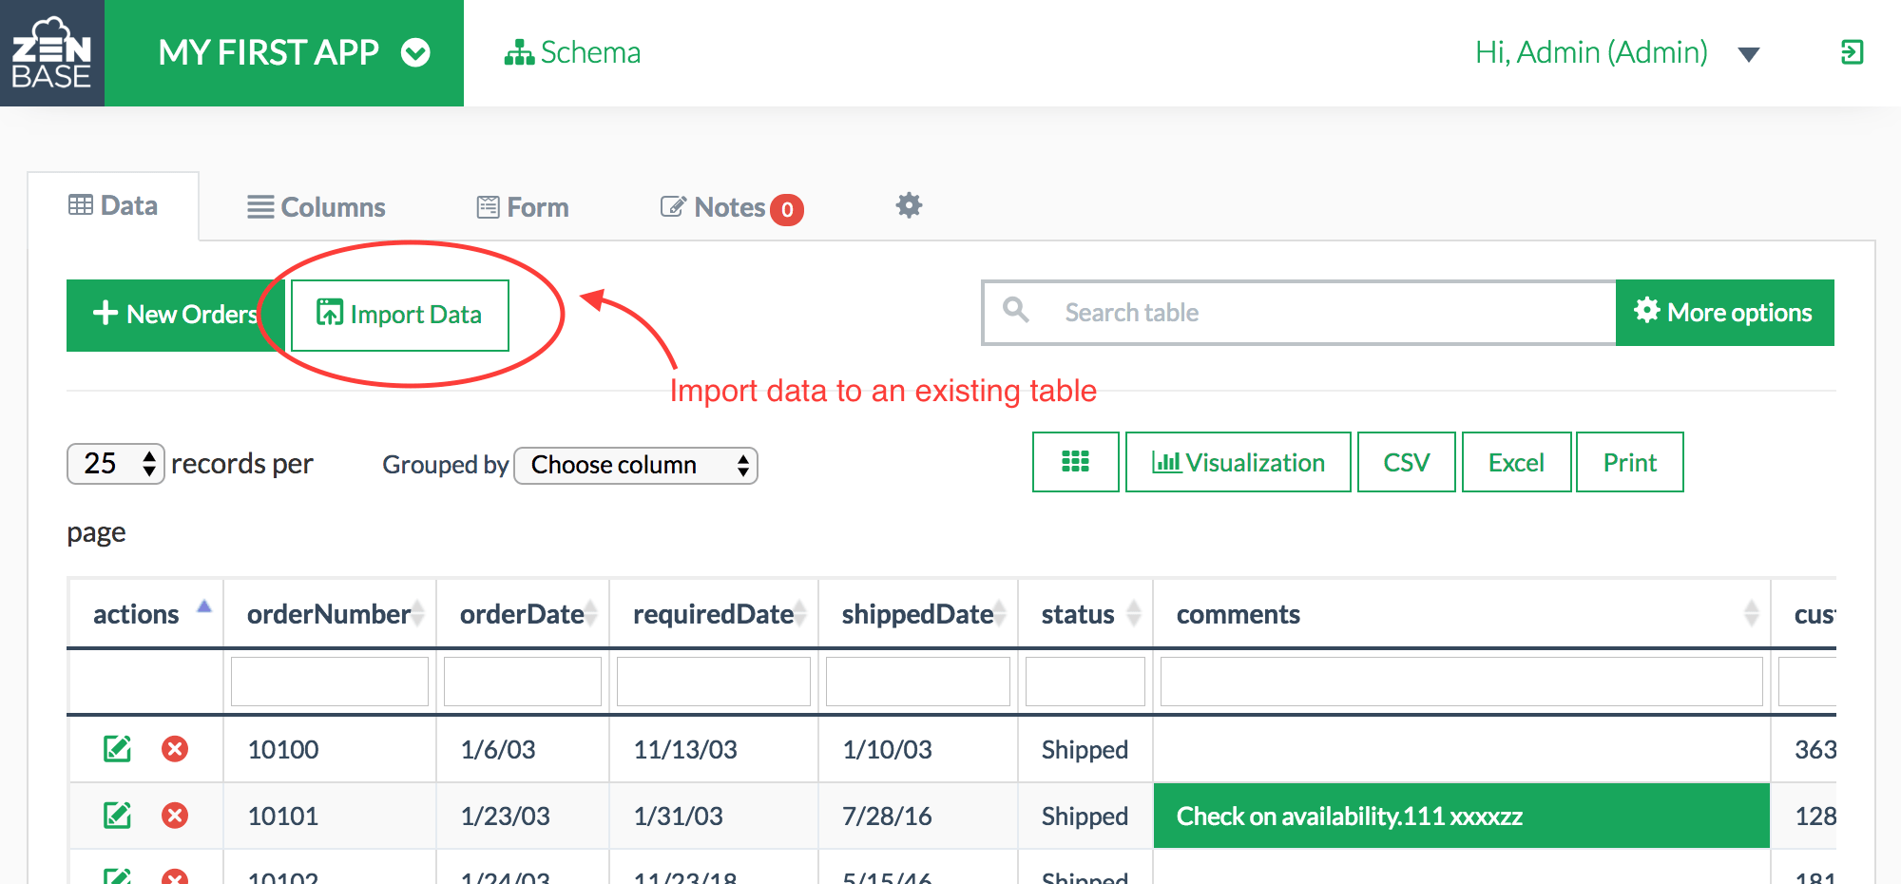This screenshot has width=1901, height=884.
Task: Sort by orderNumber column header
Action: 330,614
